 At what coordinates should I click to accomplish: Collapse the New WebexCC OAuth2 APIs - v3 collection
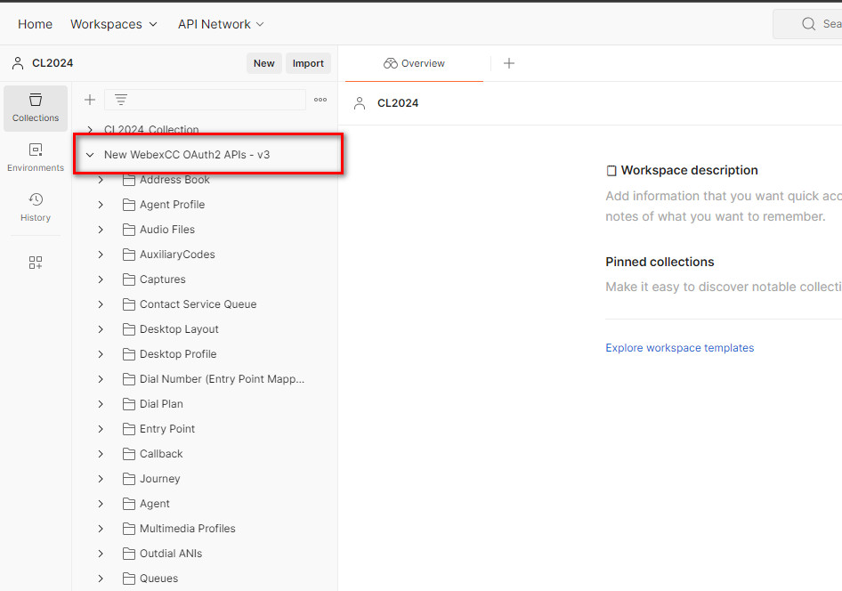click(x=90, y=155)
